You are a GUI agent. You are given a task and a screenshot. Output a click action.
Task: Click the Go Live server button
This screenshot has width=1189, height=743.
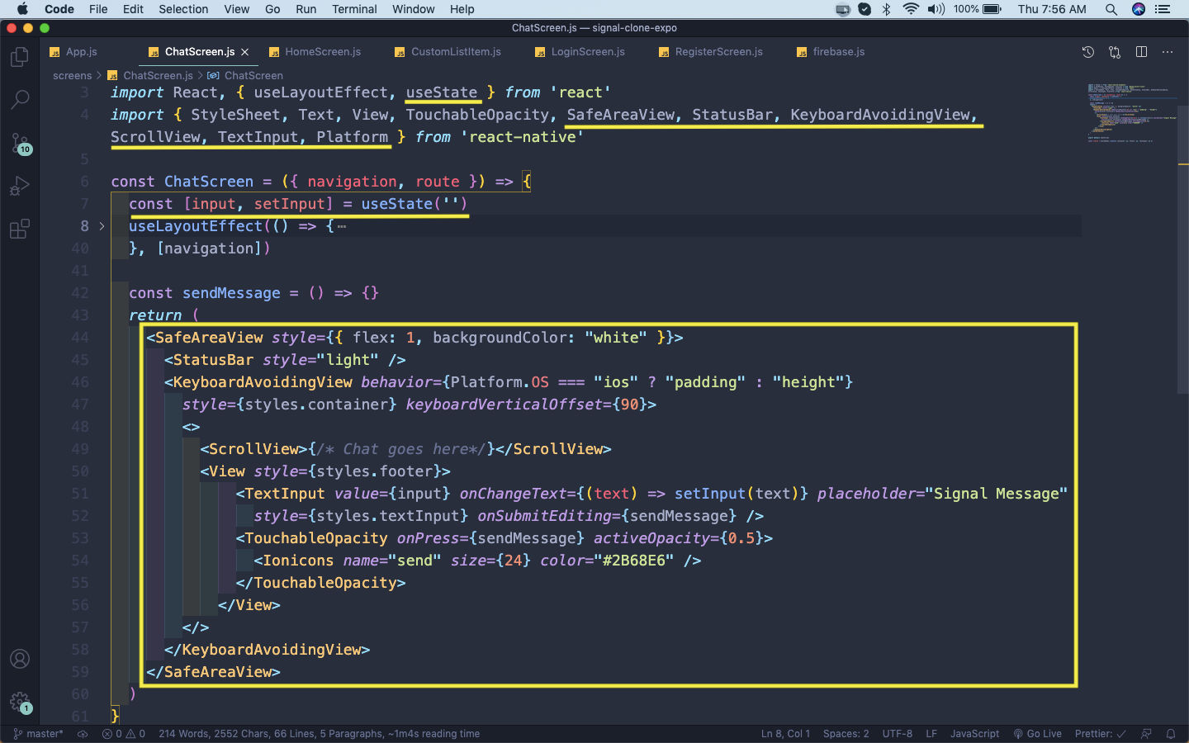point(1038,734)
